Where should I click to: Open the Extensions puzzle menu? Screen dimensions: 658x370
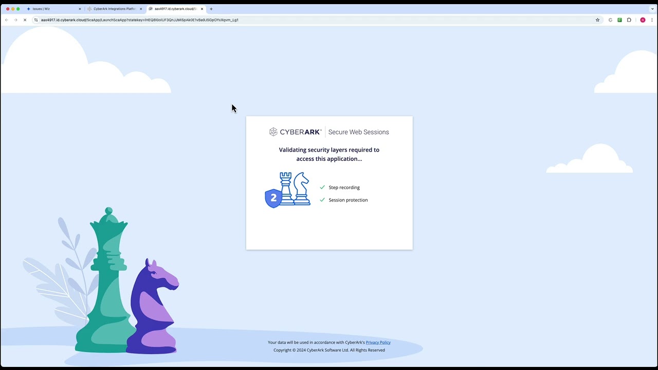[629, 20]
